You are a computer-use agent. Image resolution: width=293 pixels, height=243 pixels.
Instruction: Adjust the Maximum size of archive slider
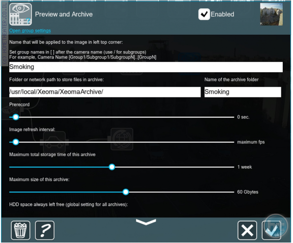[126, 192]
